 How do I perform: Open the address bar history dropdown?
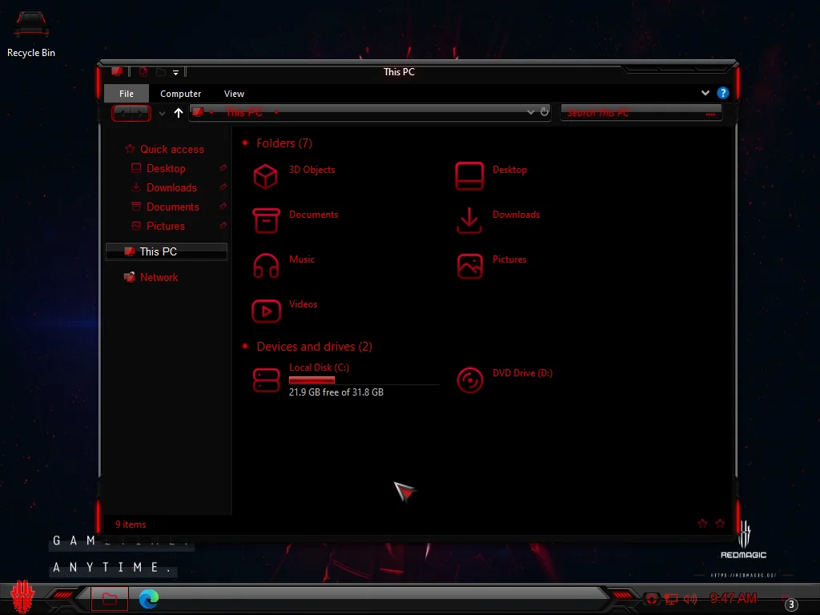[x=531, y=112]
